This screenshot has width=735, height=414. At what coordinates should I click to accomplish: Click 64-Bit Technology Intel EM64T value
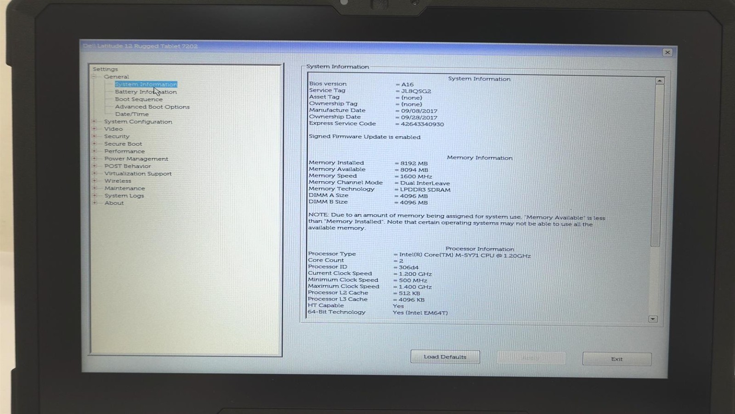(420, 313)
